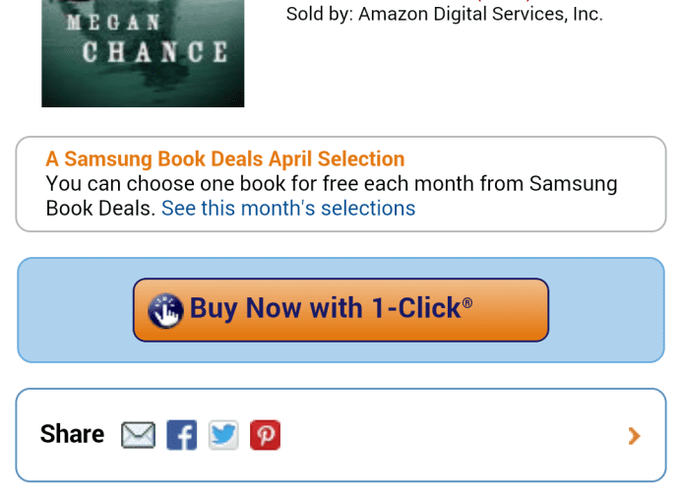
Task: Pin the book with the Pinterest icon
Action: (265, 434)
